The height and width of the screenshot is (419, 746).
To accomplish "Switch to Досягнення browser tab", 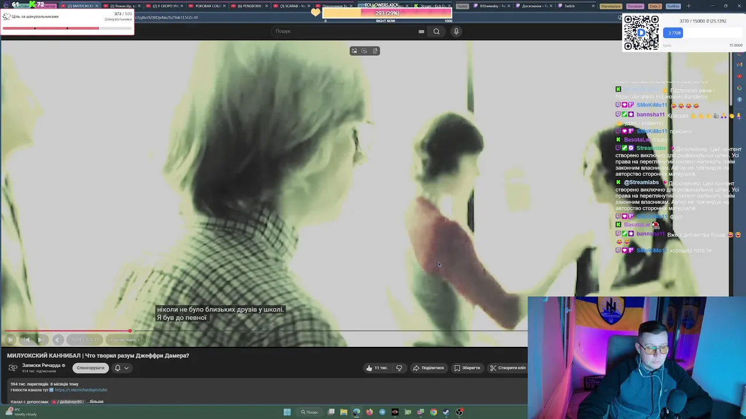I will pyautogui.click(x=534, y=6).
